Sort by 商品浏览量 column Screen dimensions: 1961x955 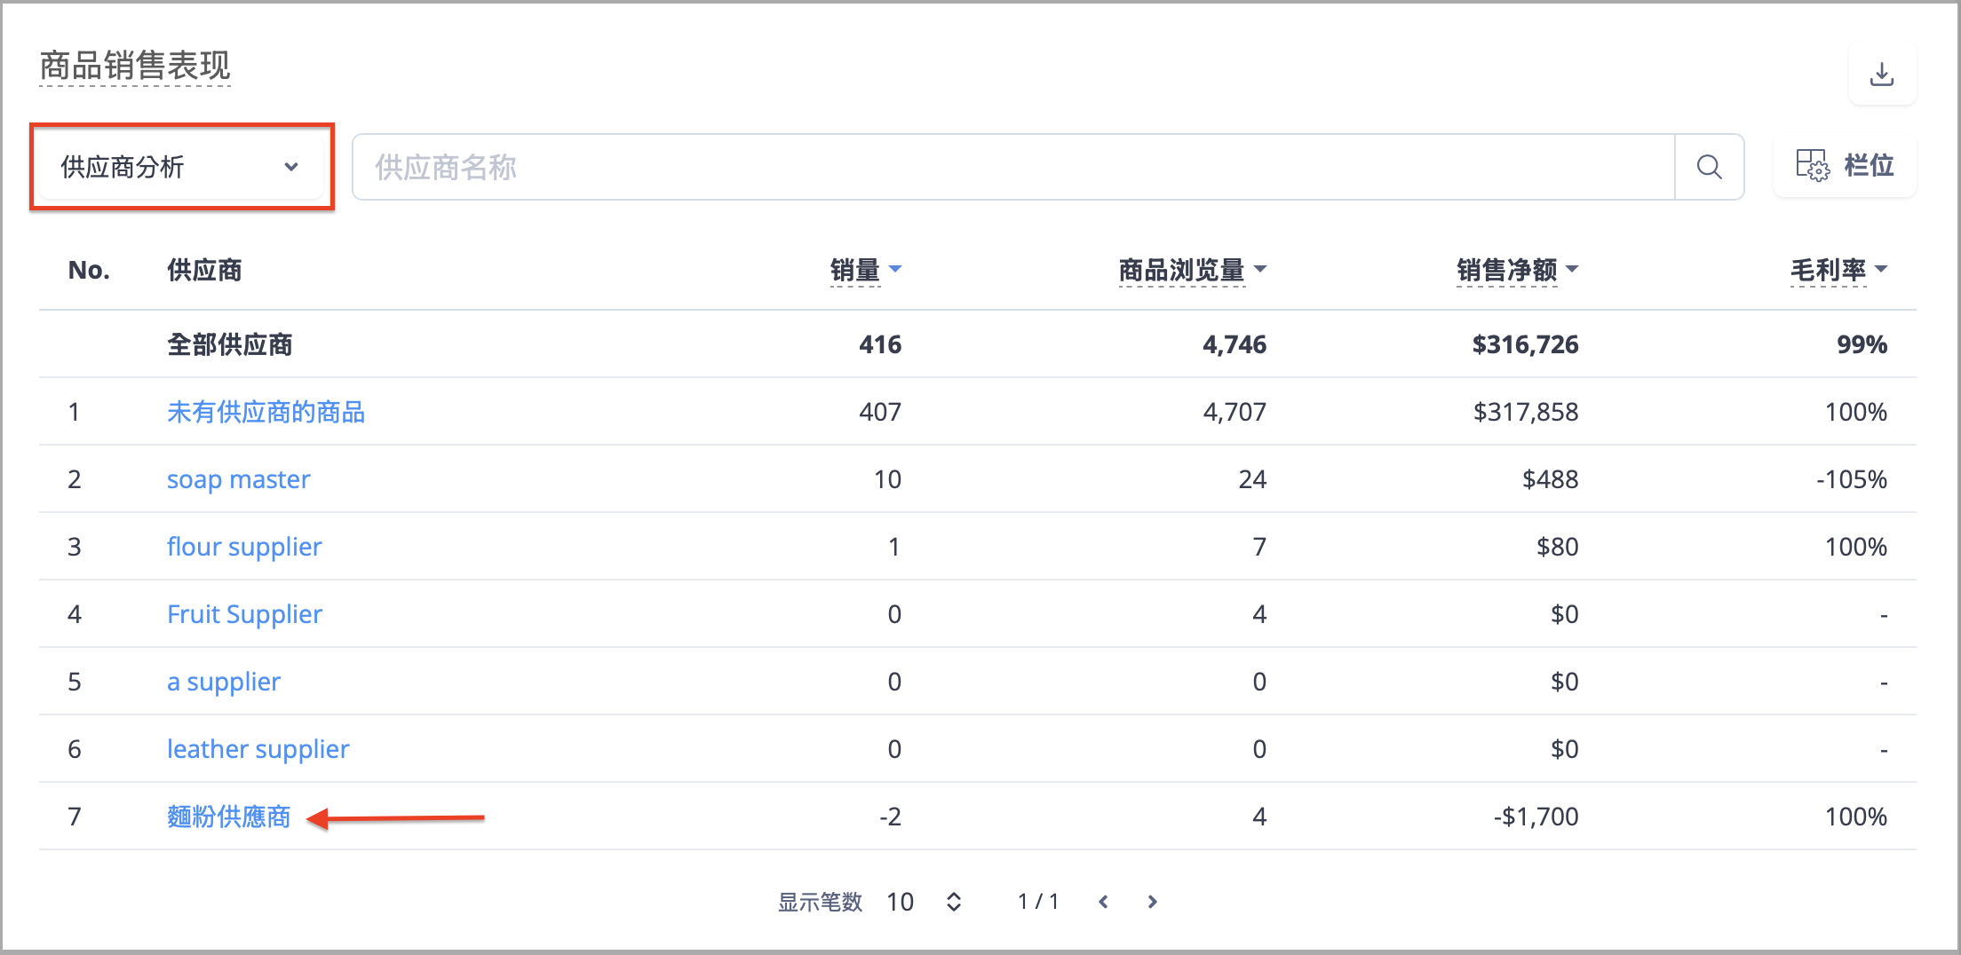(1192, 270)
